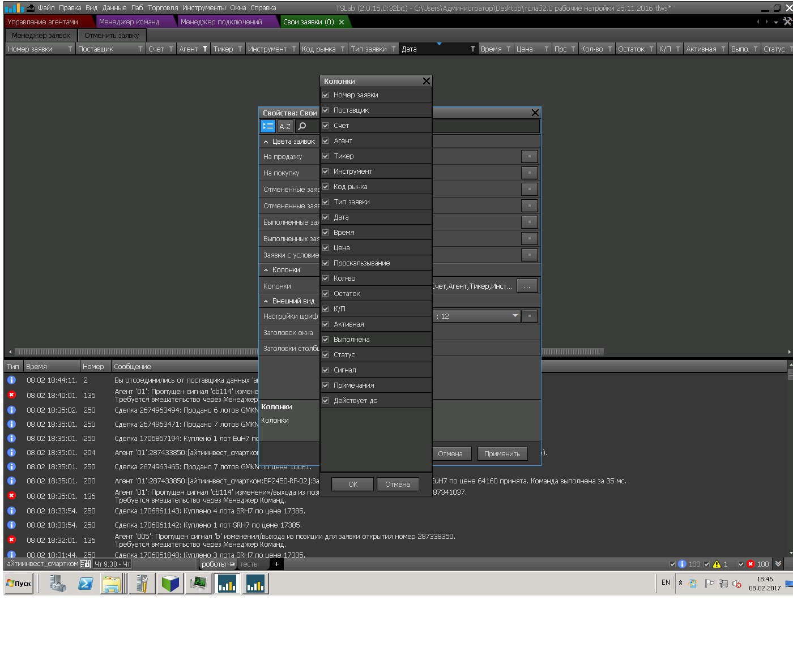Open Server Manager from the taskbar
This screenshot has width=793, height=660.
(57, 584)
